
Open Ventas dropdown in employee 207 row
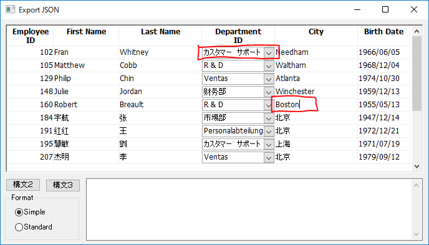tap(269, 158)
